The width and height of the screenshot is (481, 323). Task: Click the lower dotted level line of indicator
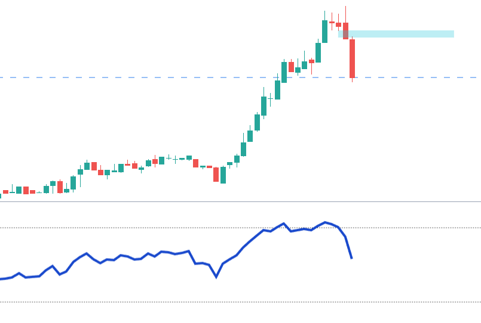click(x=179, y=302)
